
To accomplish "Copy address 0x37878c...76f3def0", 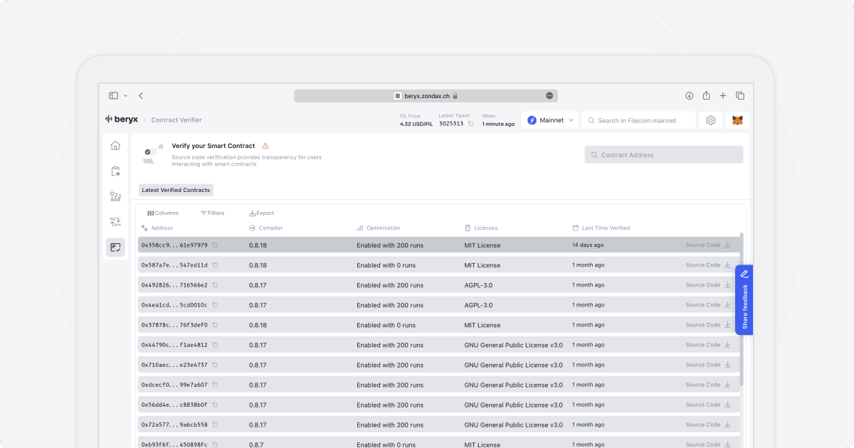I will pyautogui.click(x=215, y=325).
